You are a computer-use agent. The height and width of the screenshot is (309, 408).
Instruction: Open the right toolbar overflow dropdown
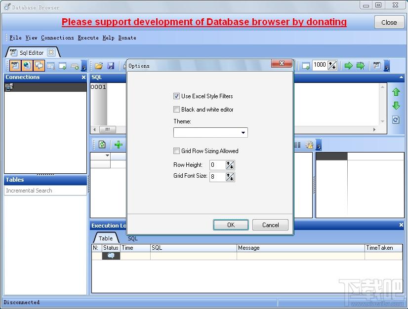click(x=387, y=66)
